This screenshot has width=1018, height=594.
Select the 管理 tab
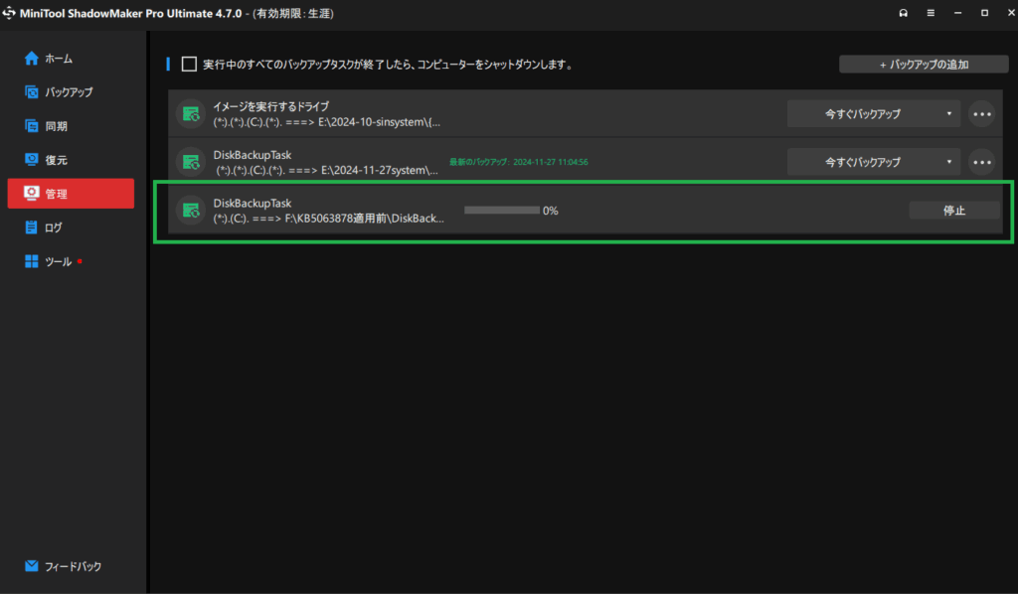[71, 194]
